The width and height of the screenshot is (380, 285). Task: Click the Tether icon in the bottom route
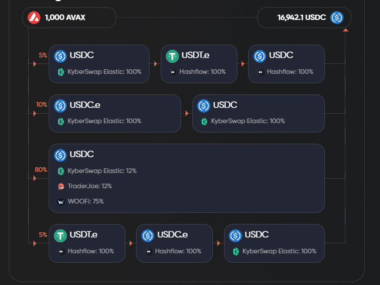pyautogui.click(x=60, y=236)
